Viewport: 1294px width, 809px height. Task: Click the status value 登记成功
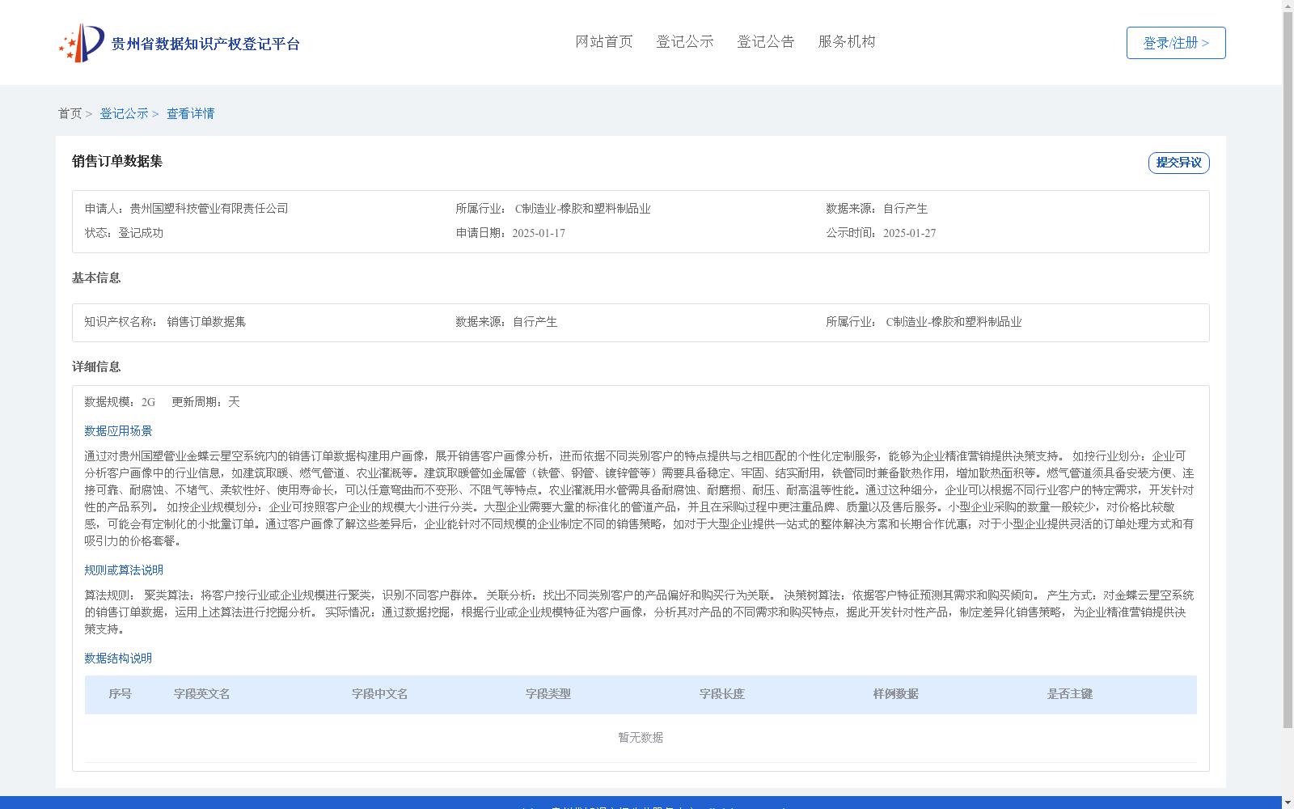click(141, 233)
